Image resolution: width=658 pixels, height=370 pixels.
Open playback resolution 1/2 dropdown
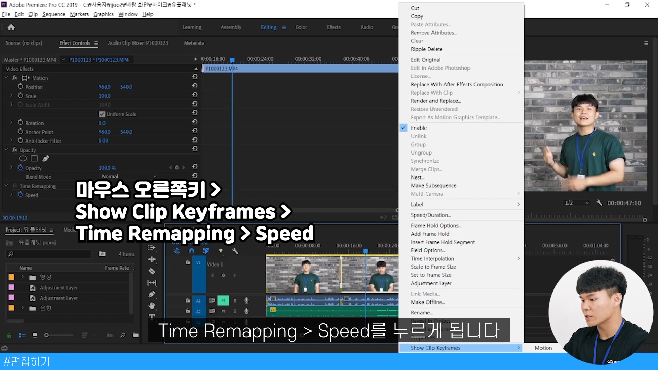tap(577, 203)
